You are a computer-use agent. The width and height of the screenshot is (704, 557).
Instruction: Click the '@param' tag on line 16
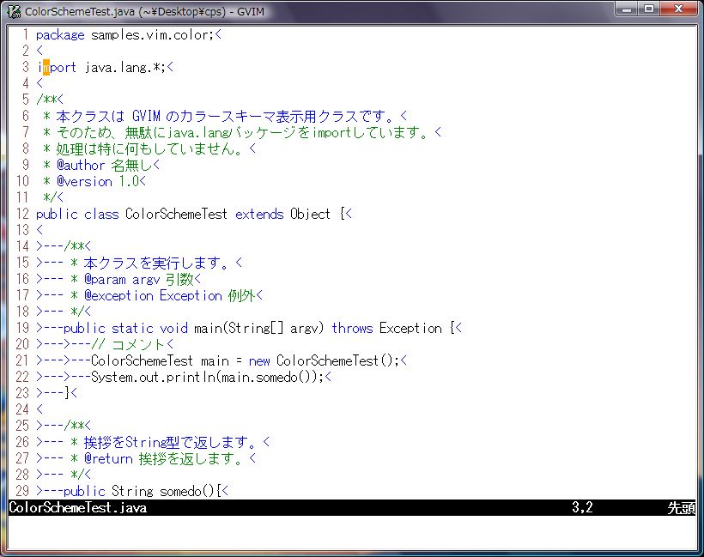105,279
